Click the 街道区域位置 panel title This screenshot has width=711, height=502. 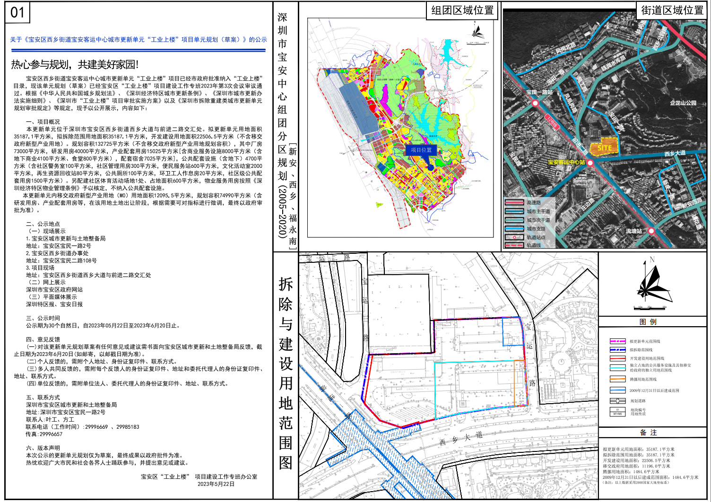(x=672, y=10)
